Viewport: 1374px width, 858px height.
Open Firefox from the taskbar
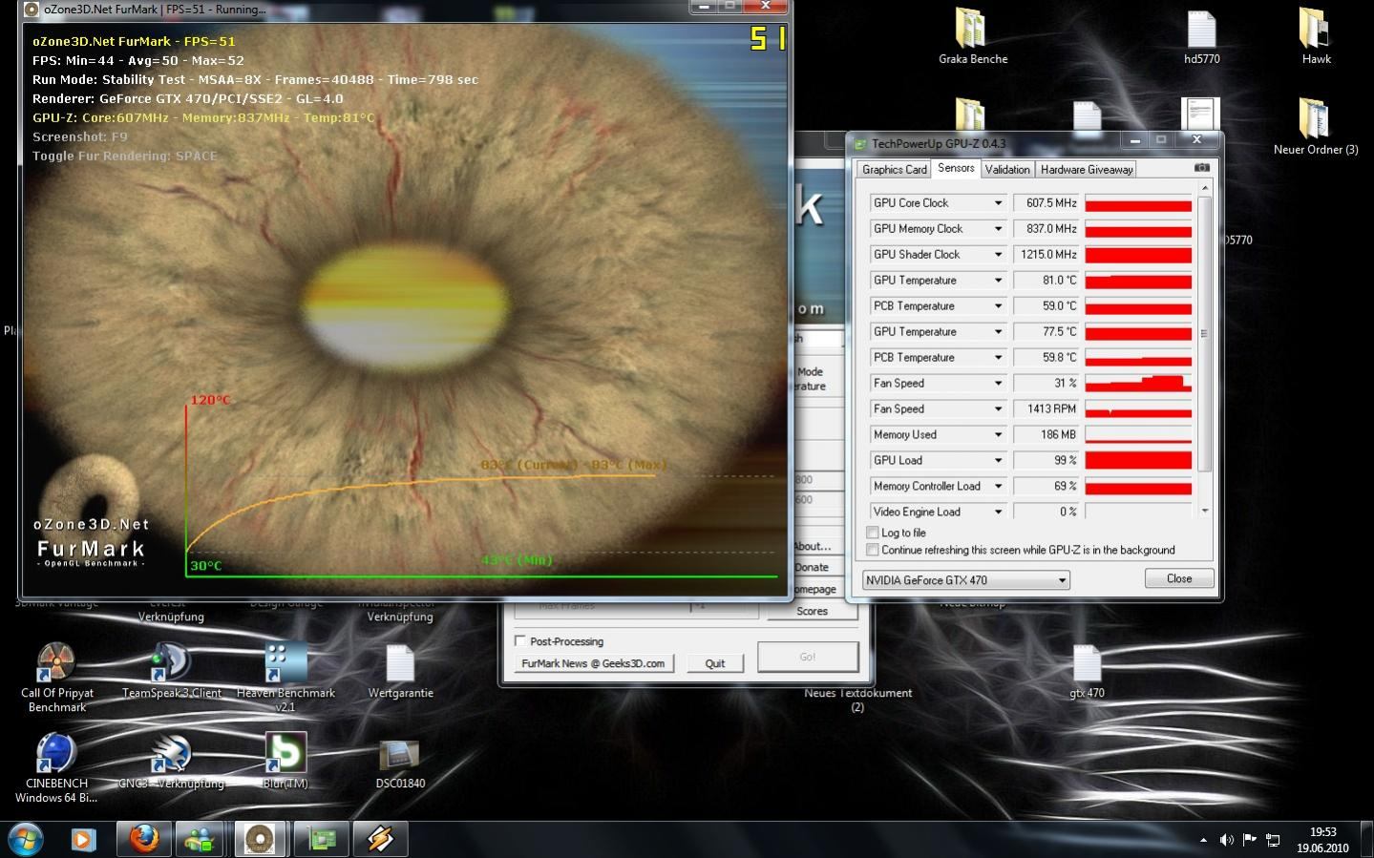pos(144,839)
